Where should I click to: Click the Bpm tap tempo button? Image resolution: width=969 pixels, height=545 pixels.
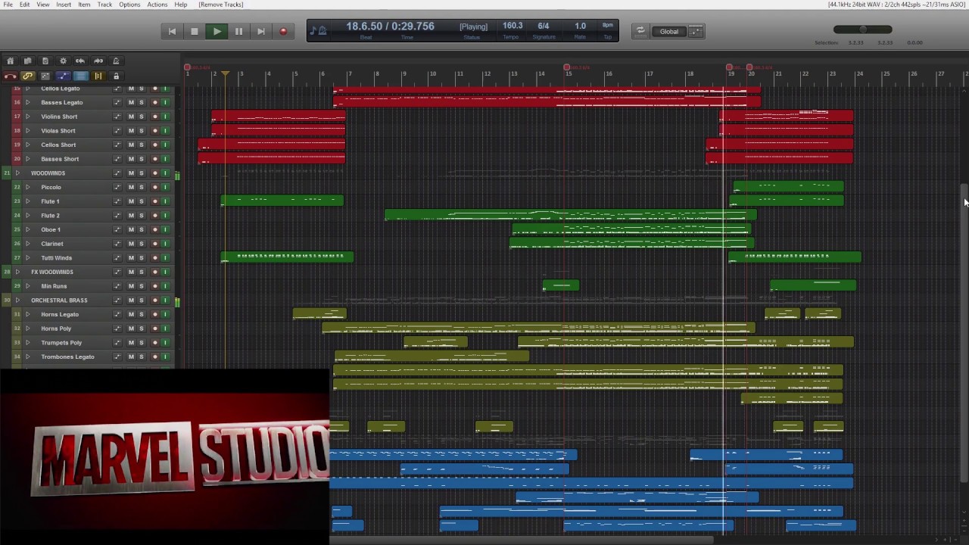(607, 26)
